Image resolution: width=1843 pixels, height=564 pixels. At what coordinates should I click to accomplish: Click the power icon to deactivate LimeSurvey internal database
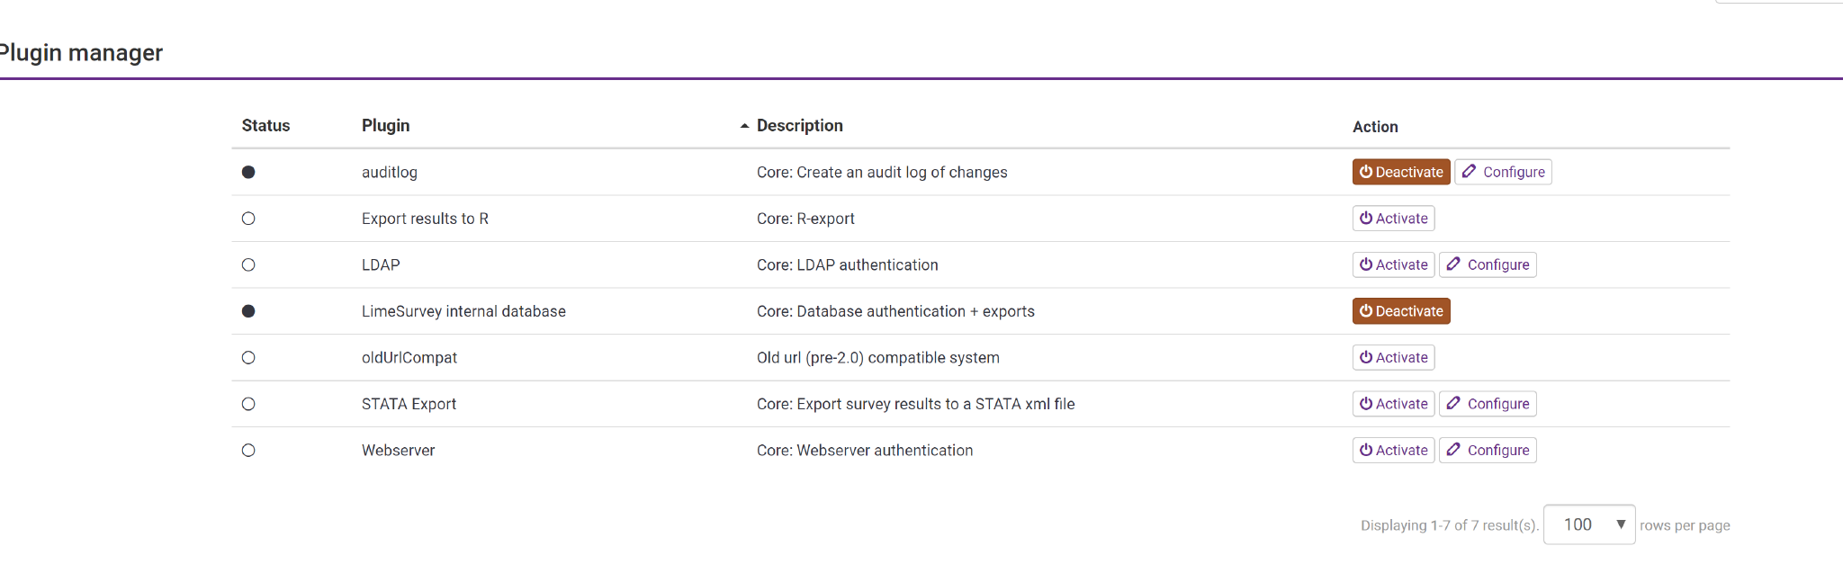tap(1366, 311)
